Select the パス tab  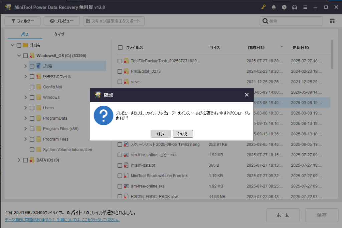(x=25, y=34)
